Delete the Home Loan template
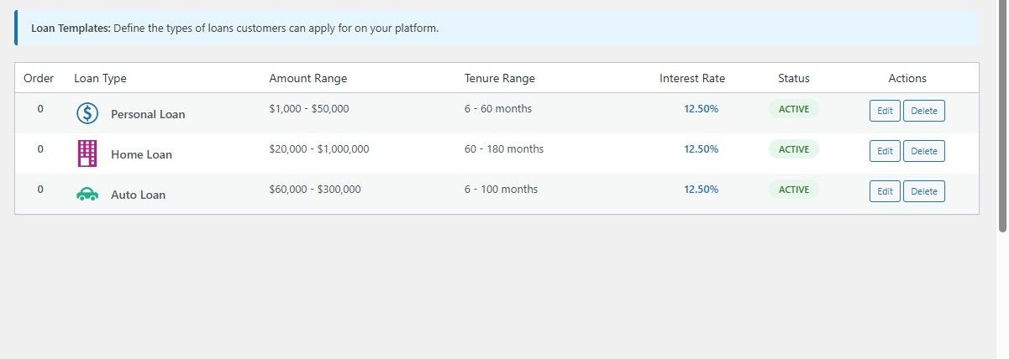 point(923,151)
